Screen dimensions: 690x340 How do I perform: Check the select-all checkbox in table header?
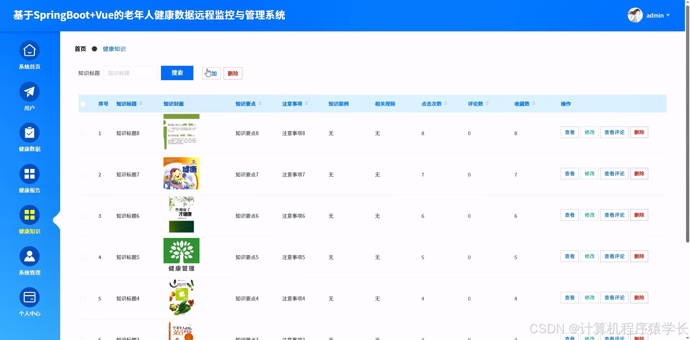pyautogui.click(x=83, y=104)
